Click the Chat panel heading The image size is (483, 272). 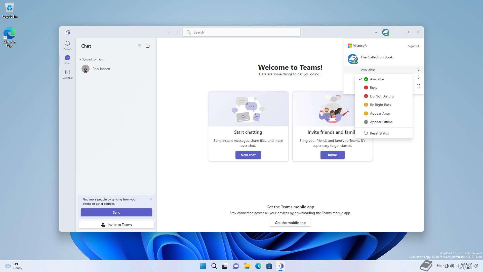point(86,46)
